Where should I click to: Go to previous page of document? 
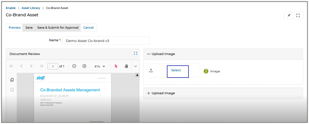(x=21, y=66)
